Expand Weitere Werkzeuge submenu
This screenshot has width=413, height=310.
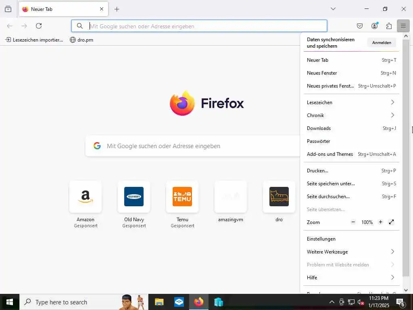(x=351, y=252)
